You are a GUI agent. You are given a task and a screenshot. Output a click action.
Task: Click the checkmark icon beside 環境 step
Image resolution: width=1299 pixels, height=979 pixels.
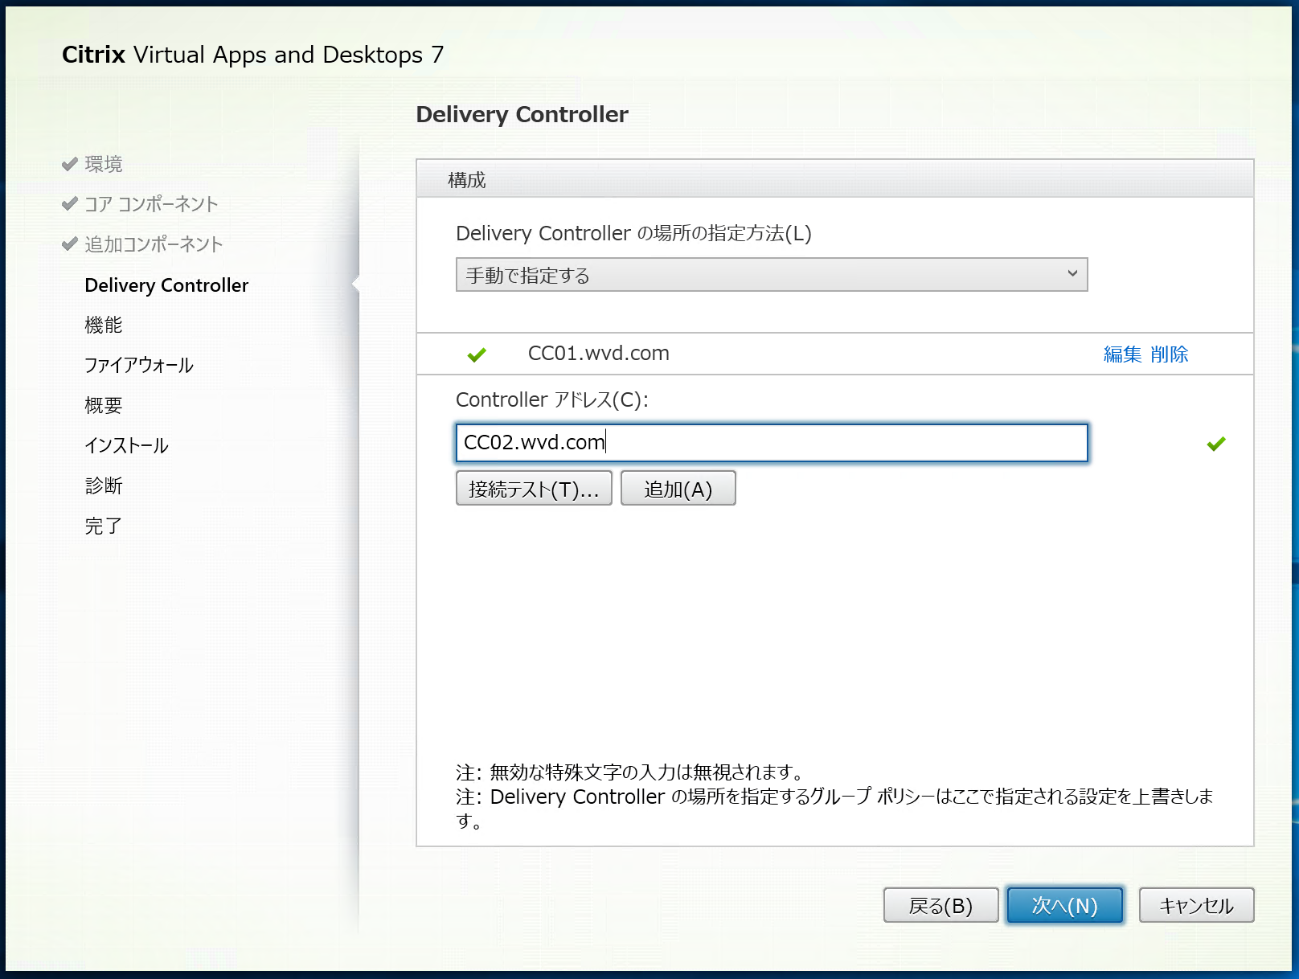pyautogui.click(x=68, y=163)
